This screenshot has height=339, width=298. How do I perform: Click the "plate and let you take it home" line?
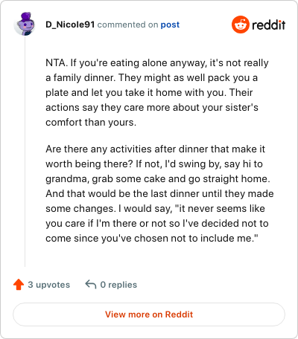[x=149, y=93]
